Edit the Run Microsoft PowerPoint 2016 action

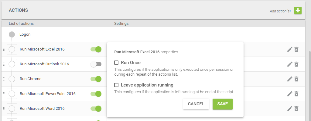coord(290,94)
